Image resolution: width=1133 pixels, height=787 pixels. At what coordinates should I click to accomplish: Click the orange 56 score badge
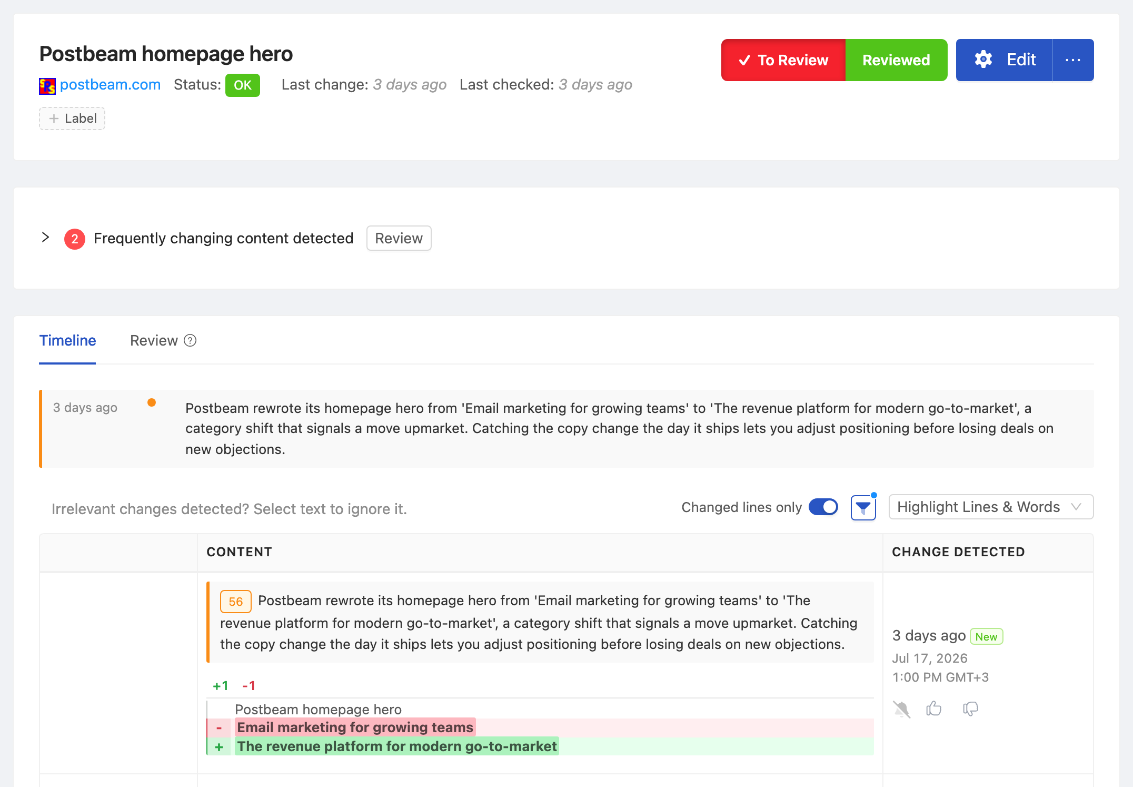pos(236,602)
